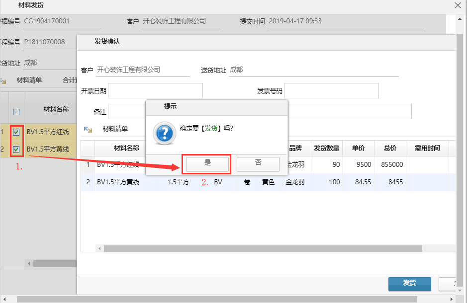Open the 材料清单 tab inside 发货确认 dialog

[x=115, y=129]
